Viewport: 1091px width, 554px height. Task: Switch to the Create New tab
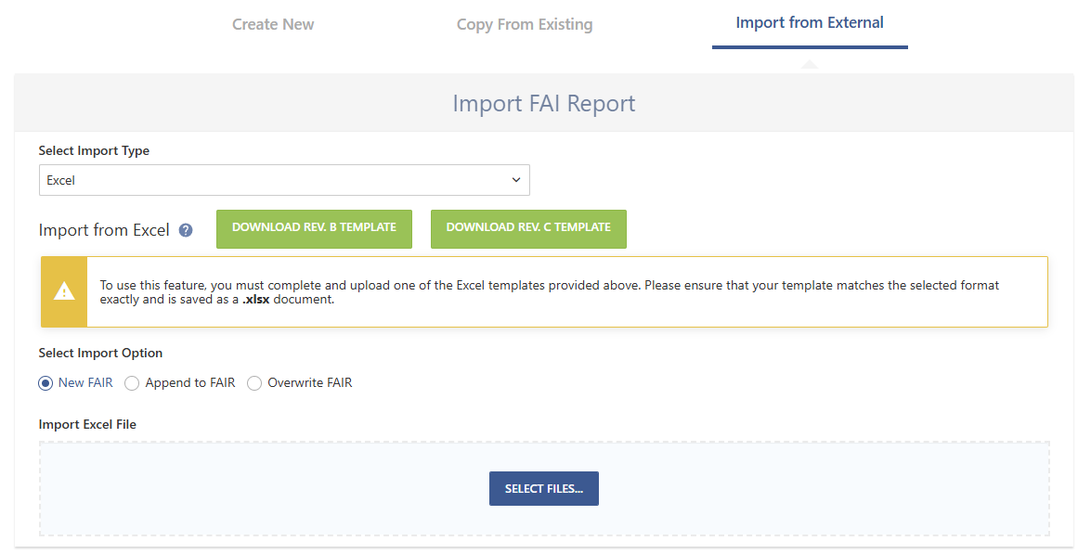pyautogui.click(x=273, y=24)
